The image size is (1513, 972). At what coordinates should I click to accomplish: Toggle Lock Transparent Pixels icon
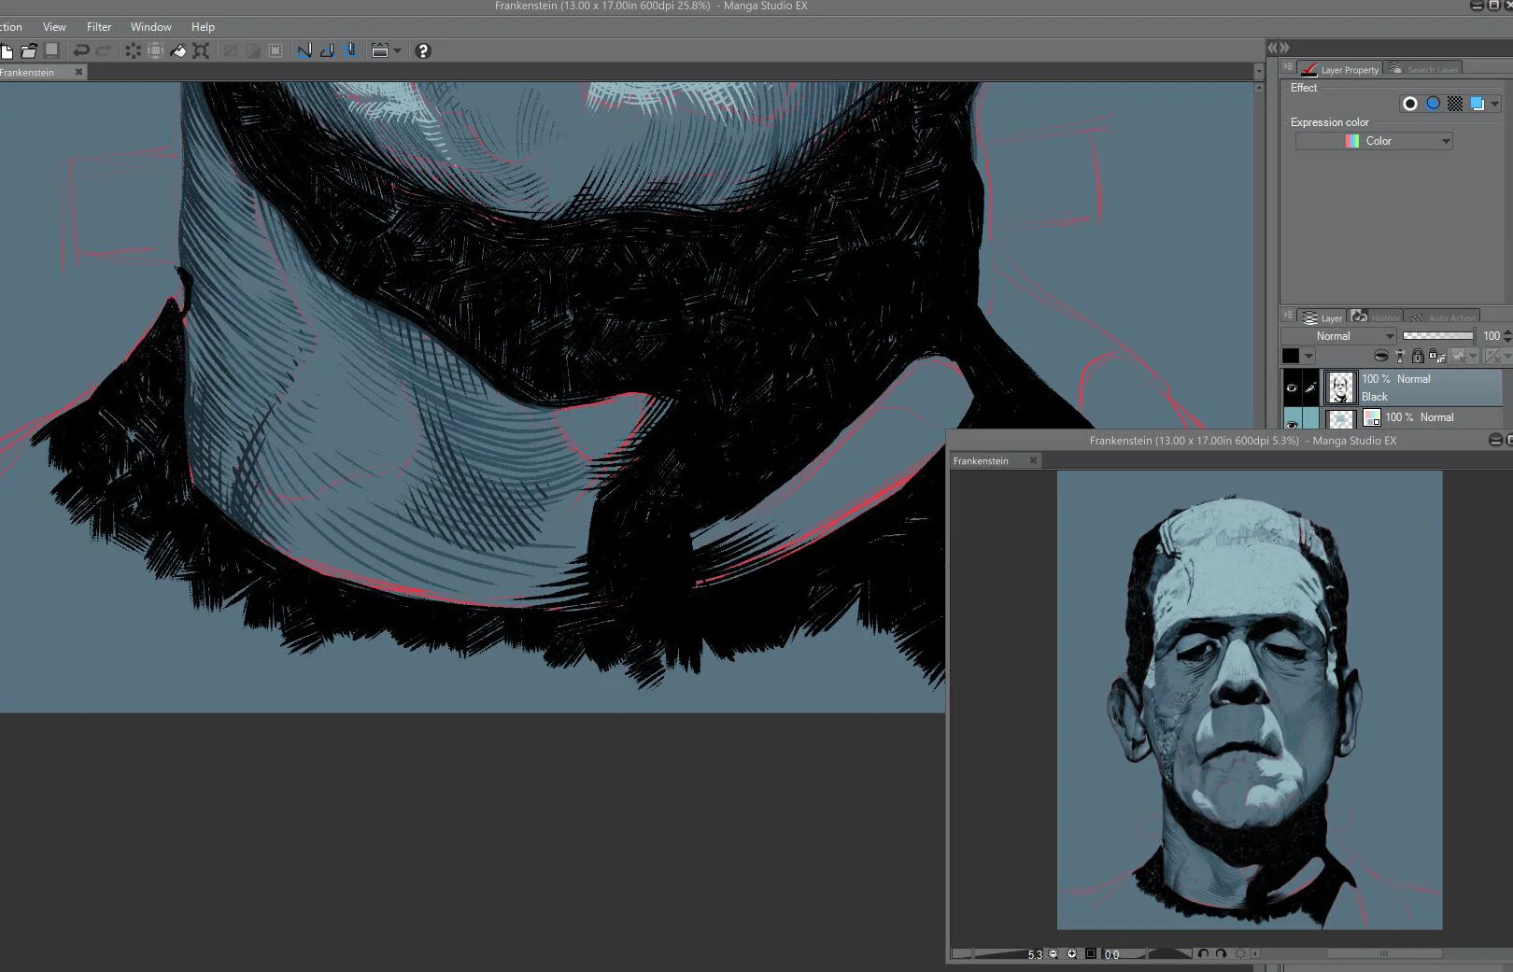(x=1437, y=356)
